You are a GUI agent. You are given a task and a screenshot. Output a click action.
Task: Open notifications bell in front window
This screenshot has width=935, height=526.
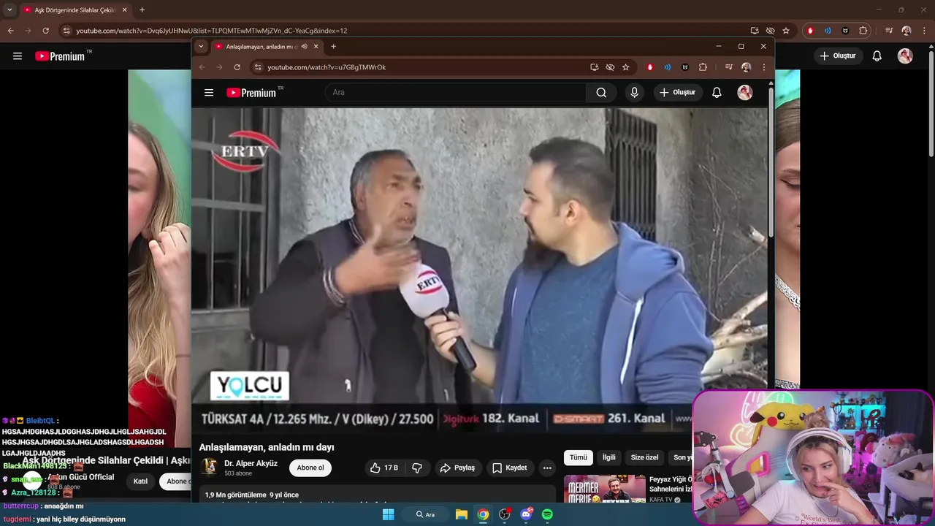(x=717, y=93)
